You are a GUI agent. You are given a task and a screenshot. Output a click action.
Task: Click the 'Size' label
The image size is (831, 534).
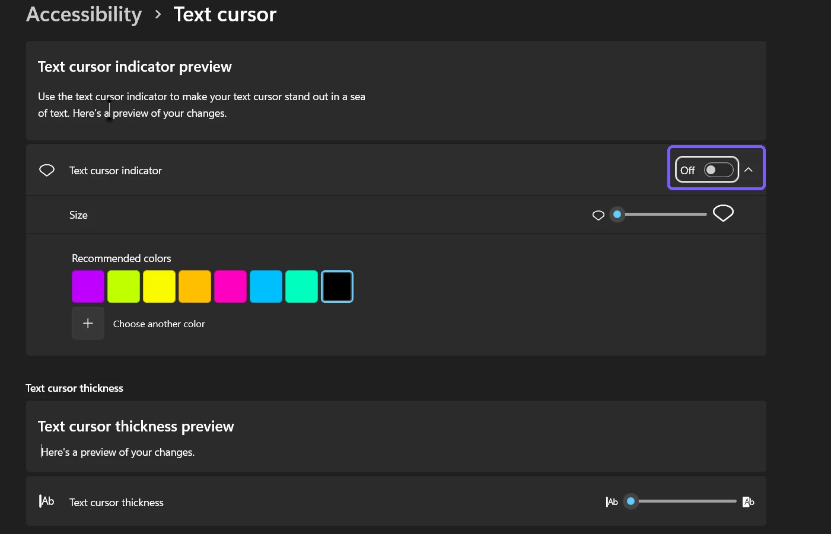pos(78,215)
